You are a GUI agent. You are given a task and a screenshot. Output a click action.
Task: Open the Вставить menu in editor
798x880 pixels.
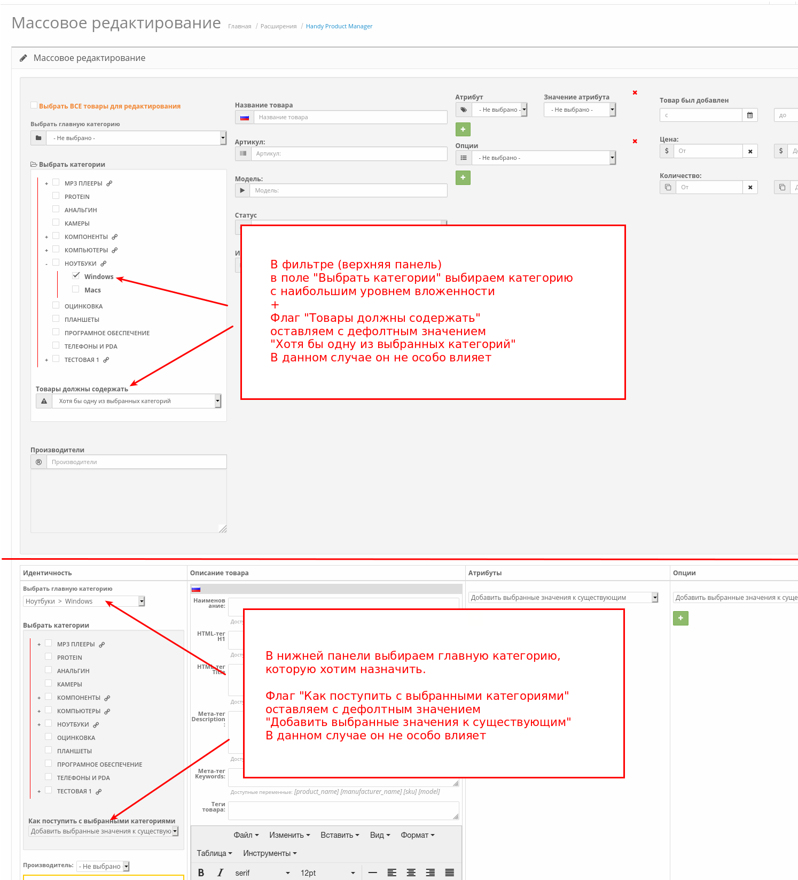pyautogui.click(x=340, y=835)
